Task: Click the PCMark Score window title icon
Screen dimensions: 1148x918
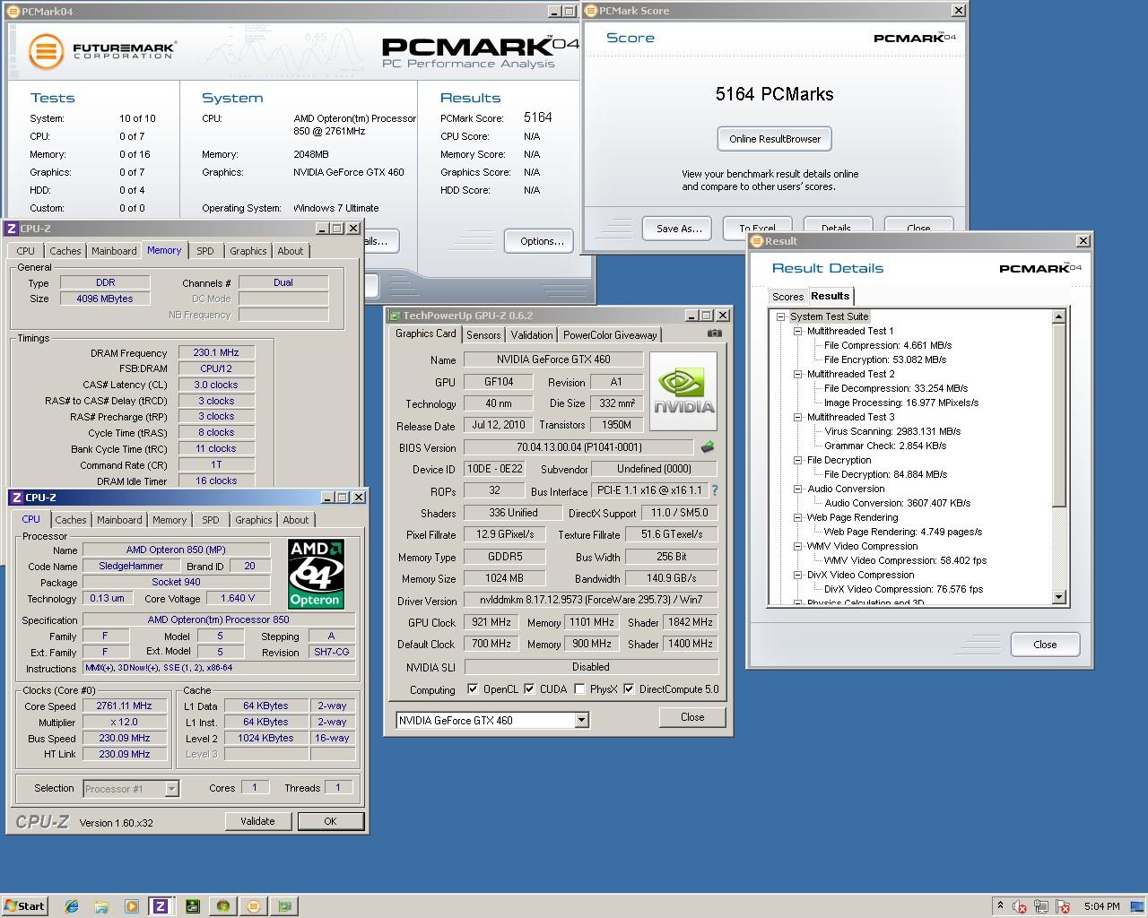Action: [x=591, y=11]
